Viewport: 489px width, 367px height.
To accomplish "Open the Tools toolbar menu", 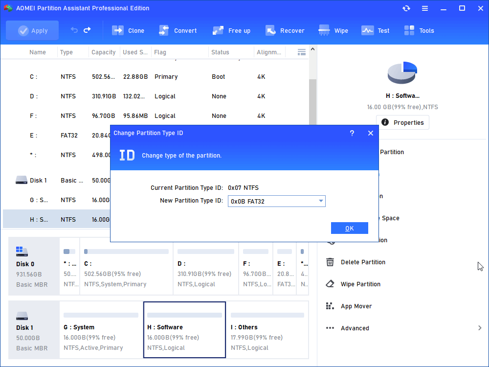I will pos(419,30).
